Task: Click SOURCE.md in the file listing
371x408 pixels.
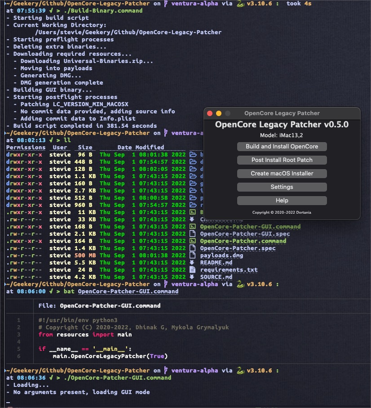Action: click(216, 277)
